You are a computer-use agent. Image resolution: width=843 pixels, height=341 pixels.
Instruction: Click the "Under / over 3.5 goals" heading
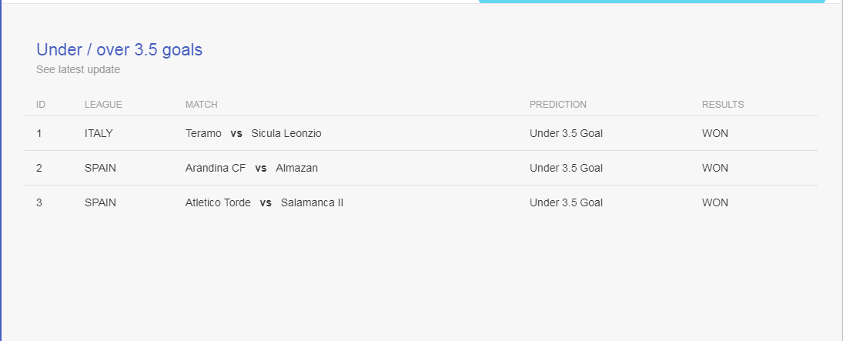(119, 50)
